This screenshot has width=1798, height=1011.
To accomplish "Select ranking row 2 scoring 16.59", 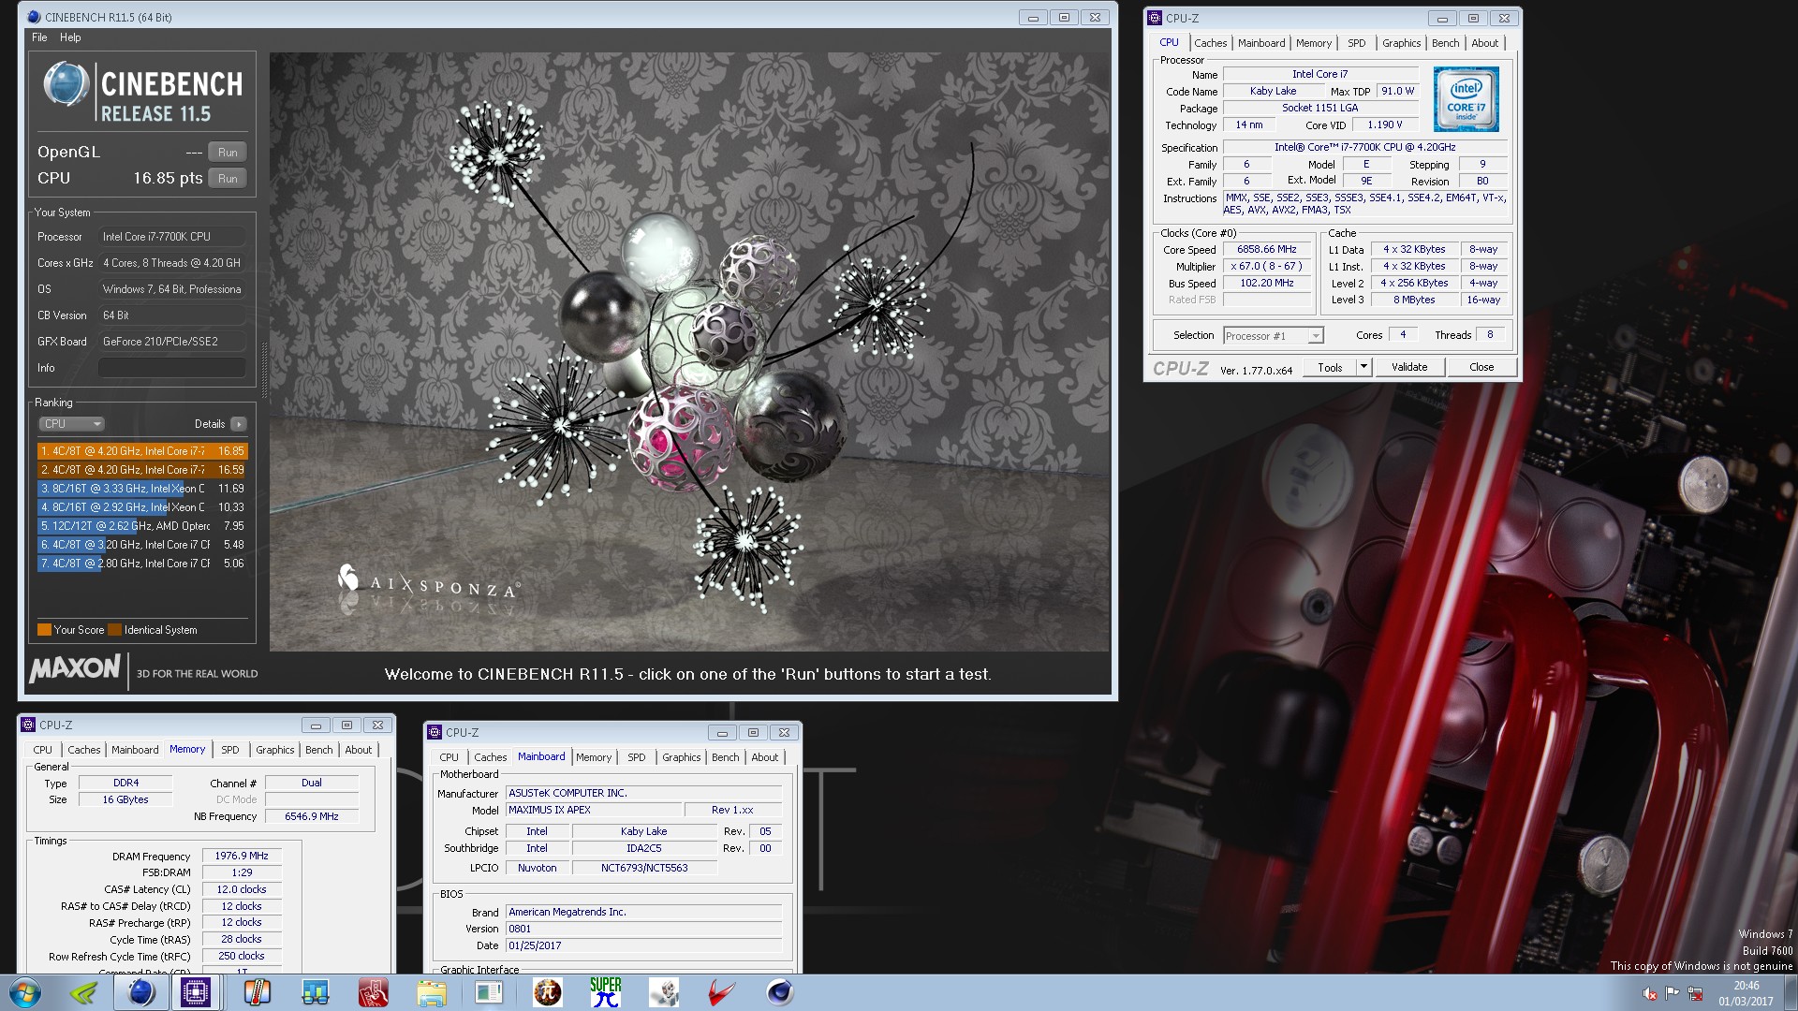I will [142, 470].
